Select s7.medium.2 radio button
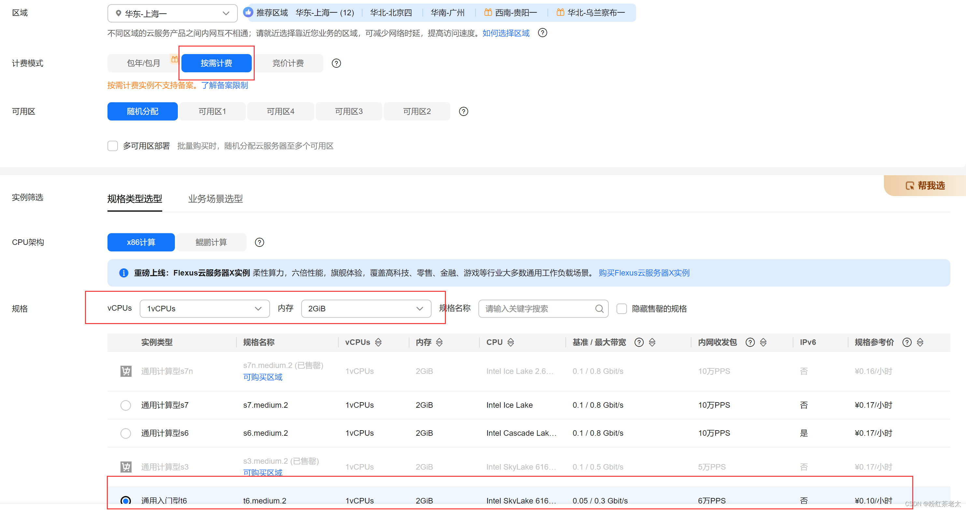966x510 pixels. click(x=126, y=405)
